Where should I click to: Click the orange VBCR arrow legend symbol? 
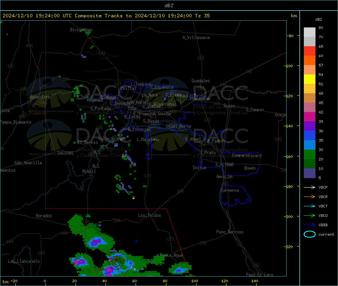coord(309,197)
